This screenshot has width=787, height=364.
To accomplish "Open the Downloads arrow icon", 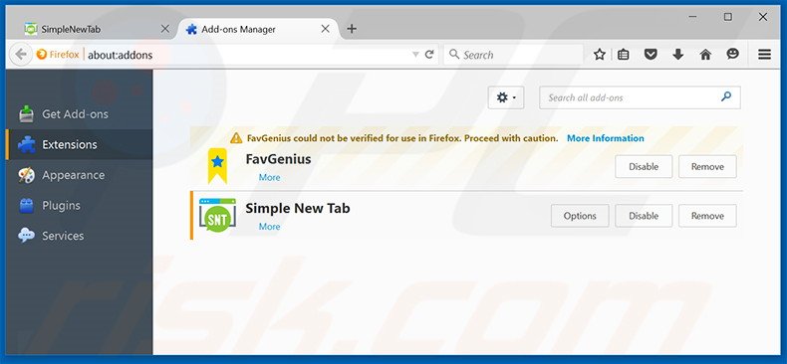I will pyautogui.click(x=678, y=54).
